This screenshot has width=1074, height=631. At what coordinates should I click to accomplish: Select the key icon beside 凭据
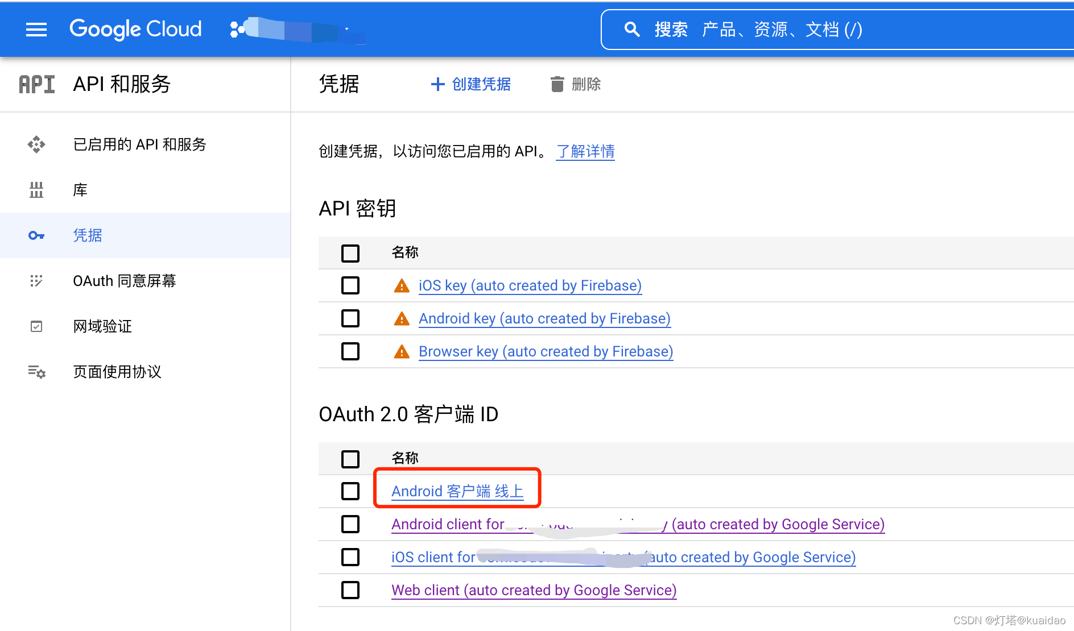tap(36, 235)
